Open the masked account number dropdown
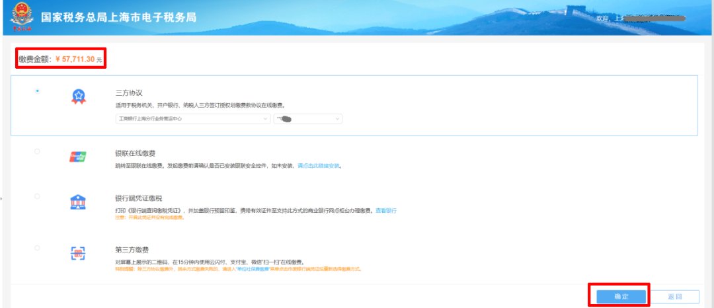714x308 pixels. coord(308,119)
